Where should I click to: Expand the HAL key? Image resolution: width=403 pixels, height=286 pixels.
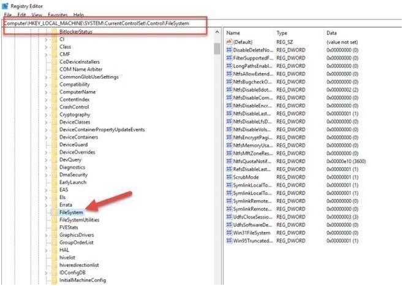pos(47,250)
